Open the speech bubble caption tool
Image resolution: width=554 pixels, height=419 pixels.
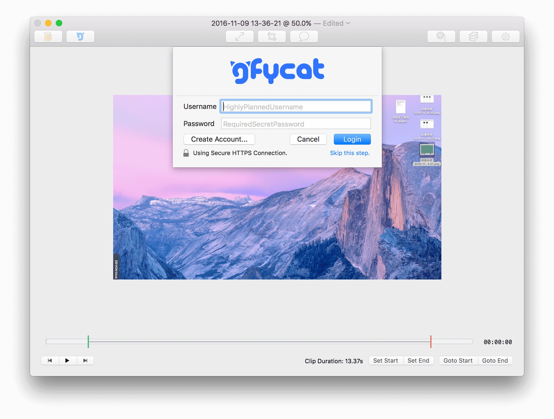[304, 36]
